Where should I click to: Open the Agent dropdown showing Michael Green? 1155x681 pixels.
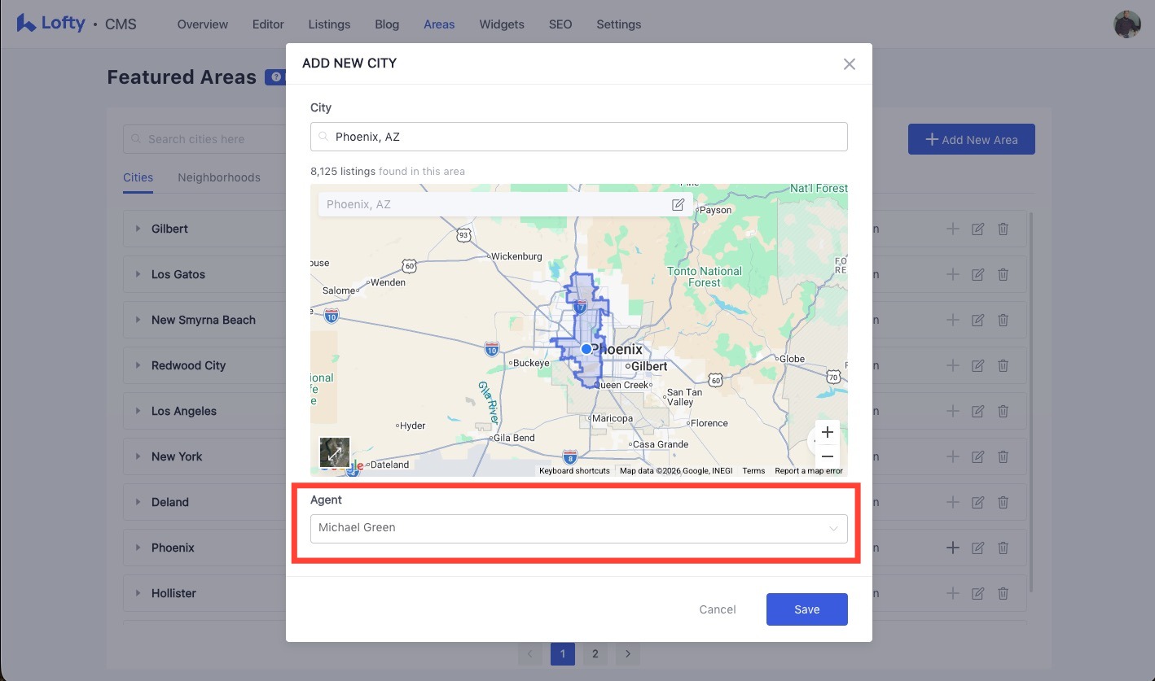point(578,528)
